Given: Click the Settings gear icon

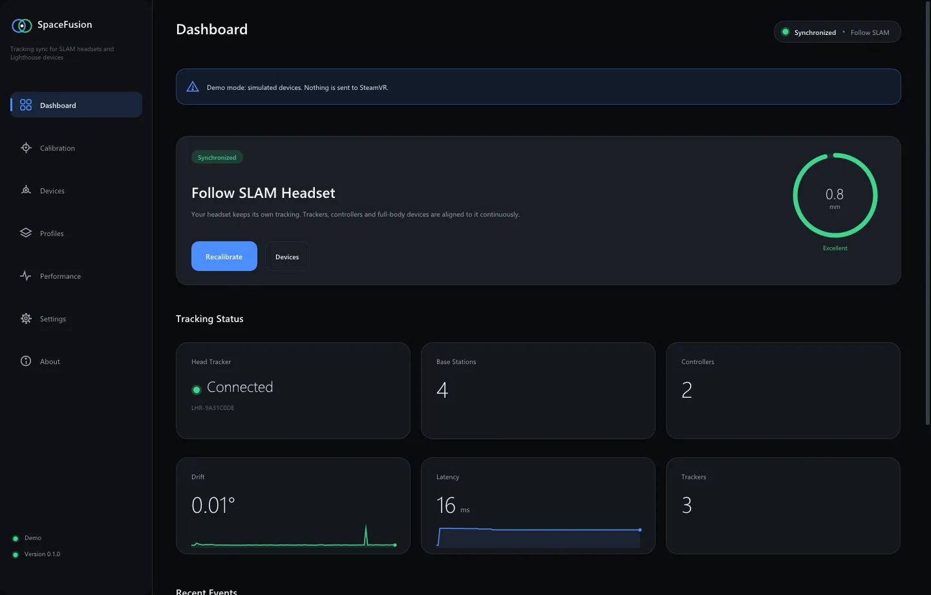Looking at the screenshot, I should coord(26,318).
